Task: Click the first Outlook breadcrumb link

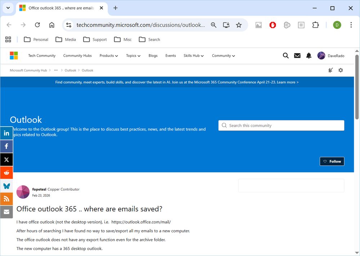Action: (x=70, y=70)
